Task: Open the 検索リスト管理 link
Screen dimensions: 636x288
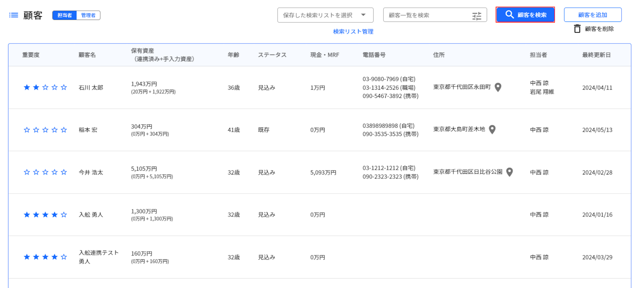Action: click(x=353, y=31)
